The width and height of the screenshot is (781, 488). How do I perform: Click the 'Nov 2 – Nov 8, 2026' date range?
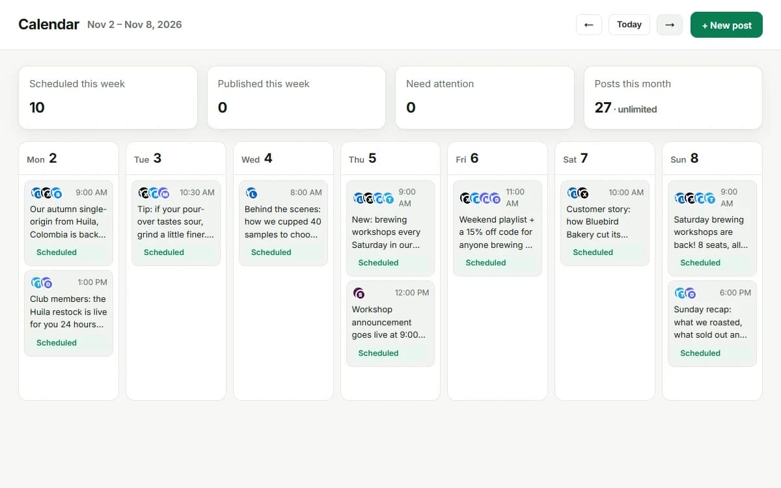tap(135, 25)
